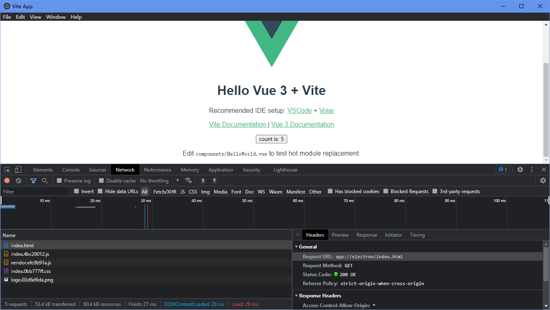The image size is (550, 310).
Task: Open the Vite Documentation link
Action: click(x=238, y=124)
